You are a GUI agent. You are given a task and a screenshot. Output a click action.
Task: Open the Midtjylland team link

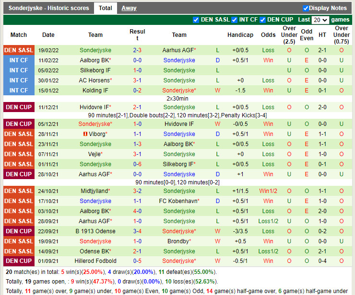(x=94, y=191)
